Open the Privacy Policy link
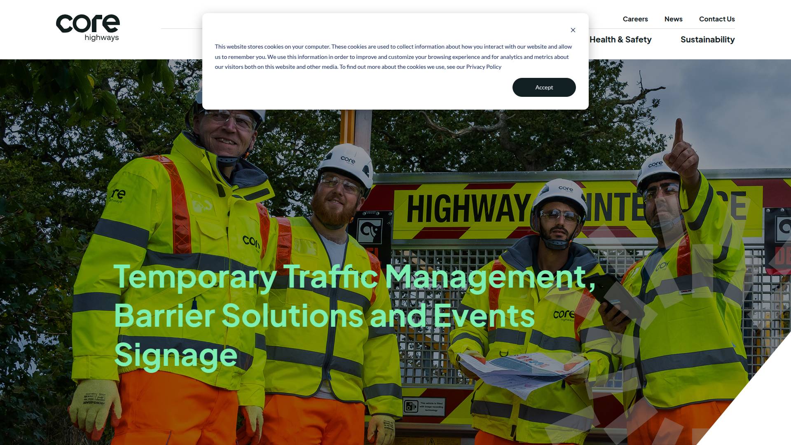 pos(483,67)
